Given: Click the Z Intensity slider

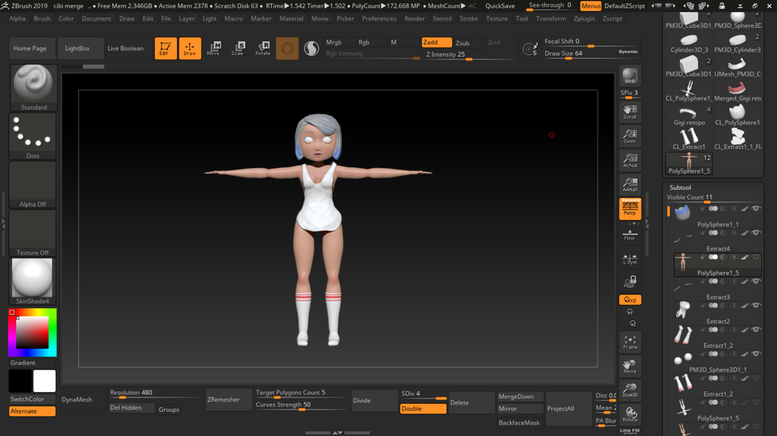Looking at the screenshot, I should point(468,55).
